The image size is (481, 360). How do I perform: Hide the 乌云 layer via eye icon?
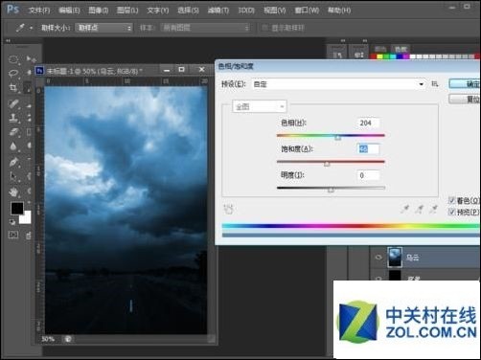378,257
